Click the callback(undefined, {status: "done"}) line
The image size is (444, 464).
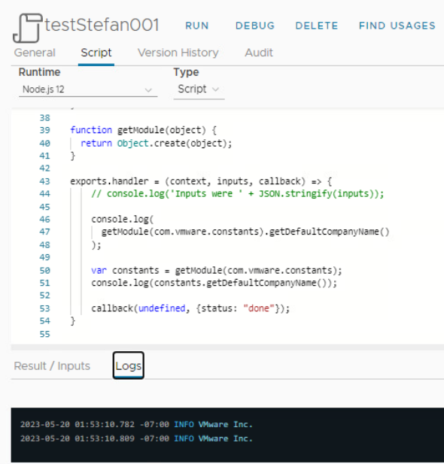pos(190,308)
